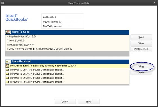The width and height of the screenshot is (158, 107).
Task: Click envelope icon for 09:44:25 report
Action: coord(7,70)
